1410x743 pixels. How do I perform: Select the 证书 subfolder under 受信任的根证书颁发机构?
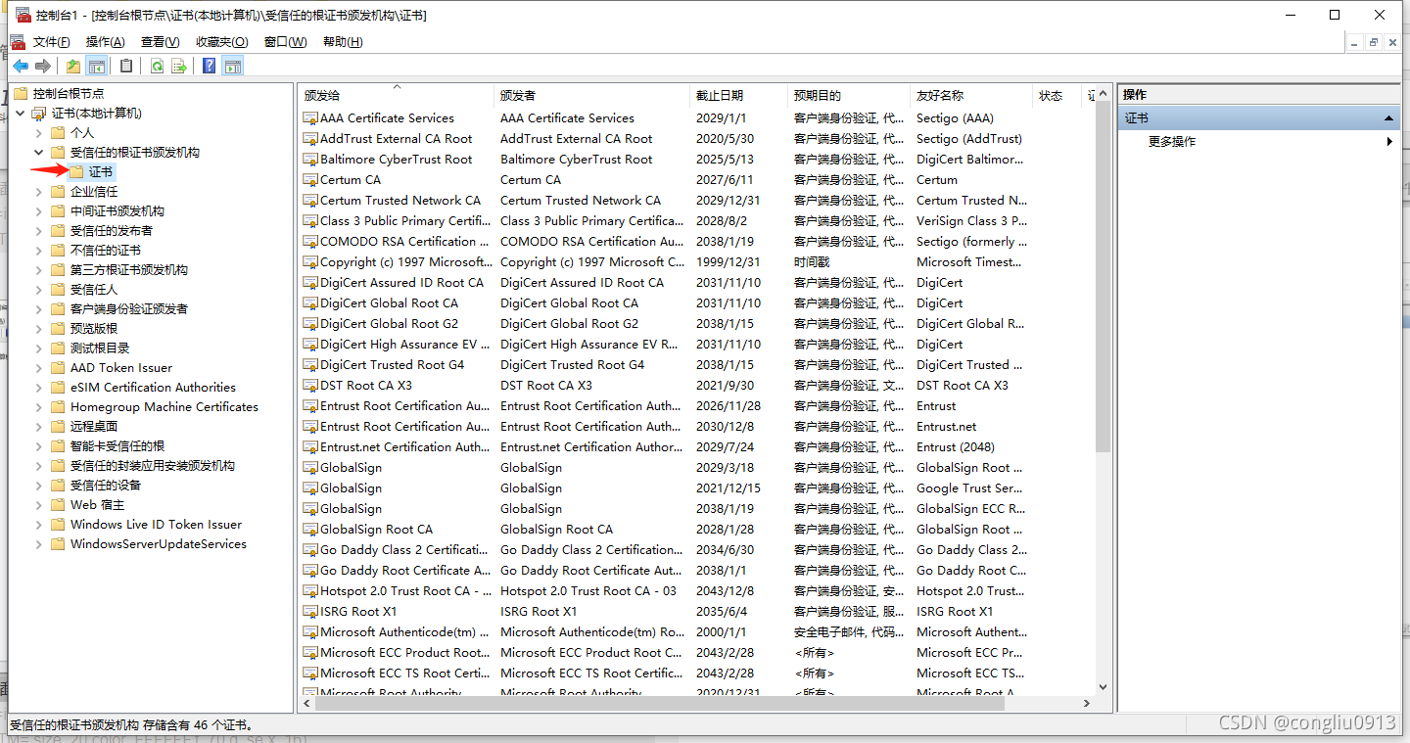[101, 171]
